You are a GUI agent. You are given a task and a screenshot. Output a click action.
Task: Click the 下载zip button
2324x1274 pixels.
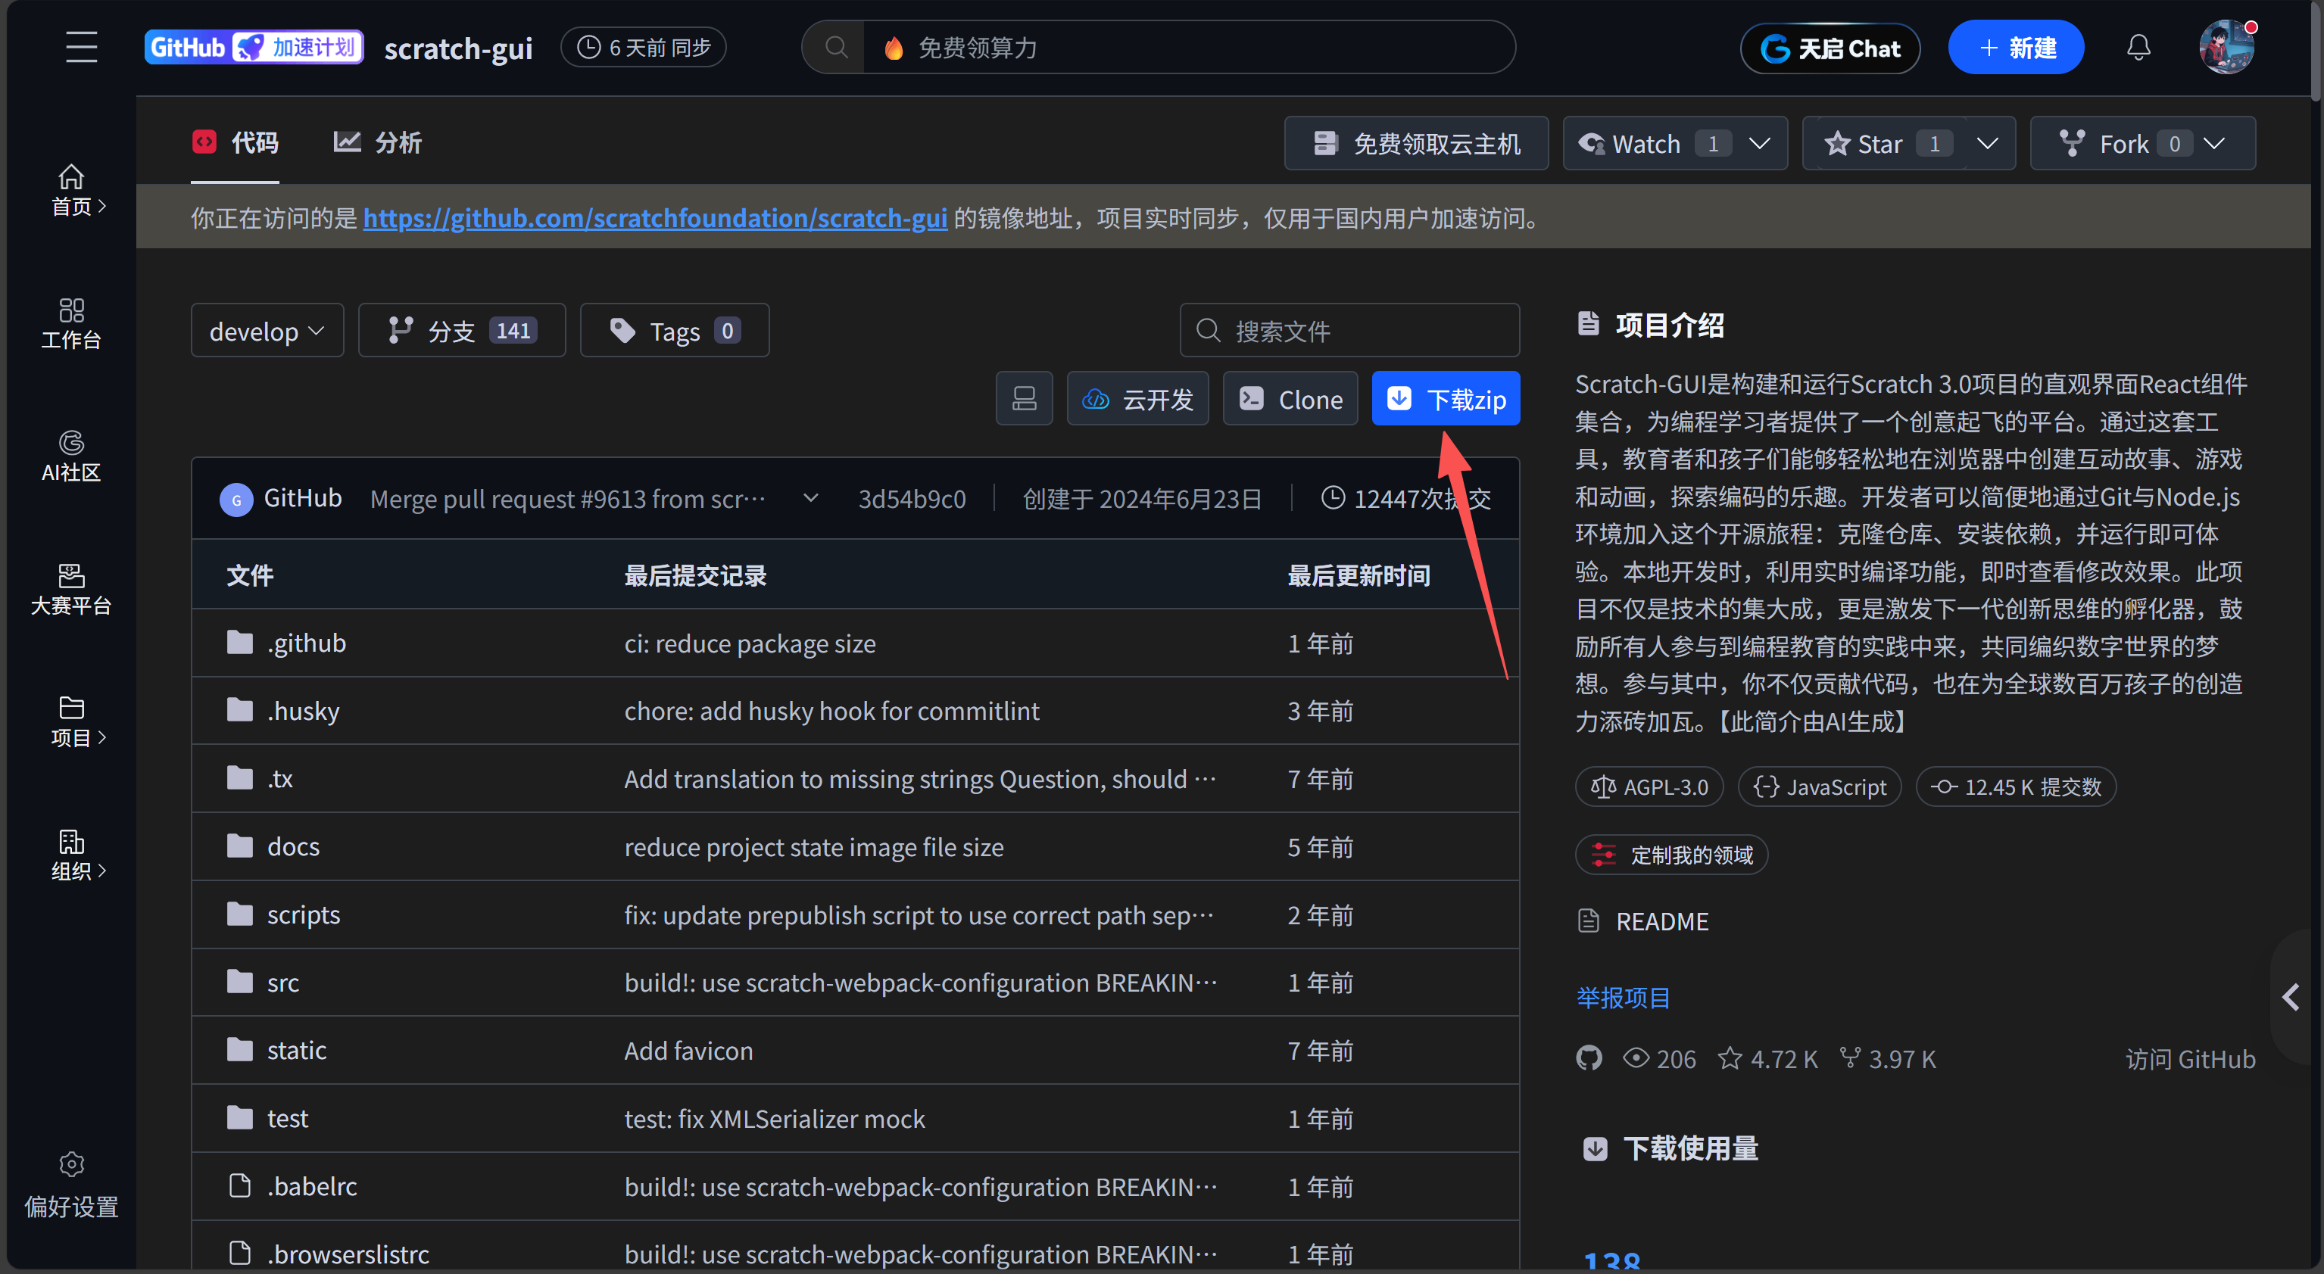point(1446,398)
